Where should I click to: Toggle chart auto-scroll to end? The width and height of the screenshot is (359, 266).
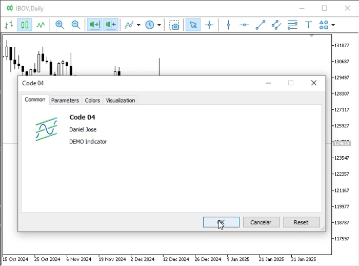pos(95,25)
